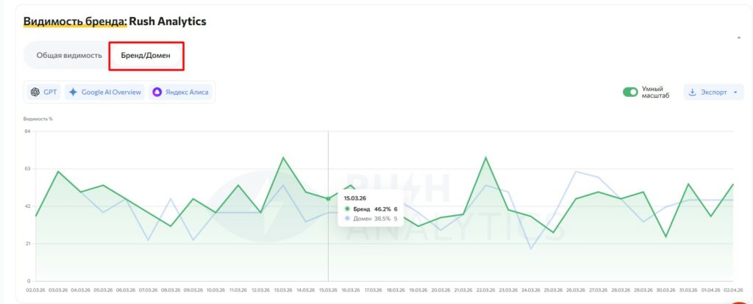Filter chart by Google AI Overview
The height and width of the screenshot is (304, 753).
[104, 93]
